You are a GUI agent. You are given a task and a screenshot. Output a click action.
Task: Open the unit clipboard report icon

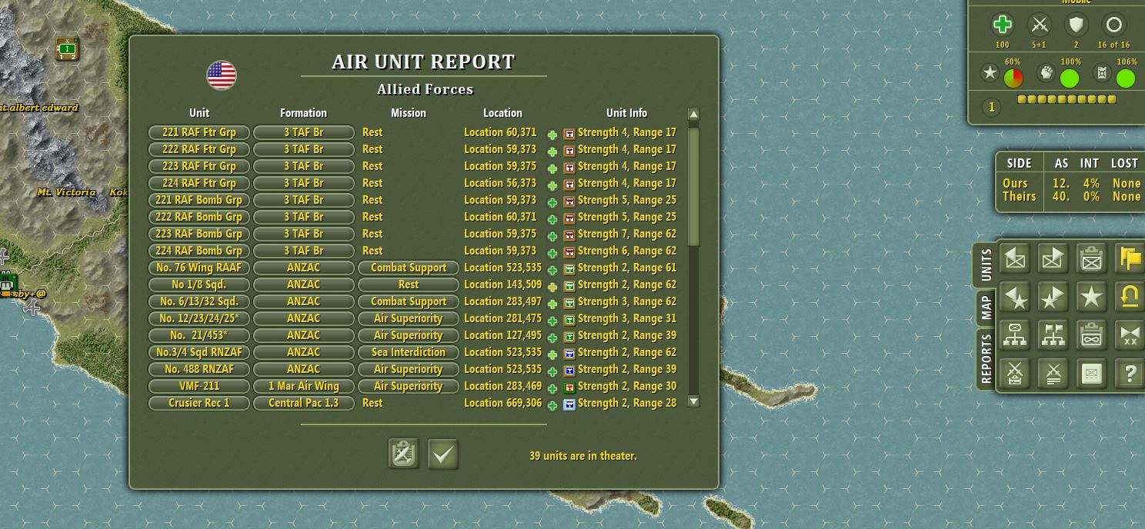point(1091,259)
